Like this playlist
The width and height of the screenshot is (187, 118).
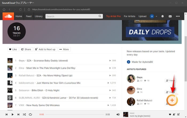(13, 49)
